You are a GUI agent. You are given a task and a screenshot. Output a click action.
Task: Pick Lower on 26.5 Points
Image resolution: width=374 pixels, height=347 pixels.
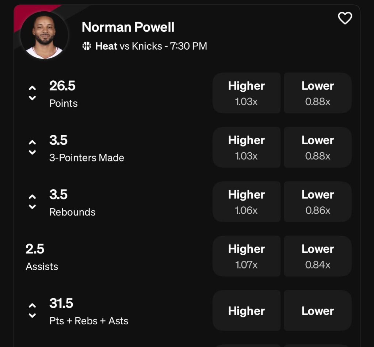(318, 93)
